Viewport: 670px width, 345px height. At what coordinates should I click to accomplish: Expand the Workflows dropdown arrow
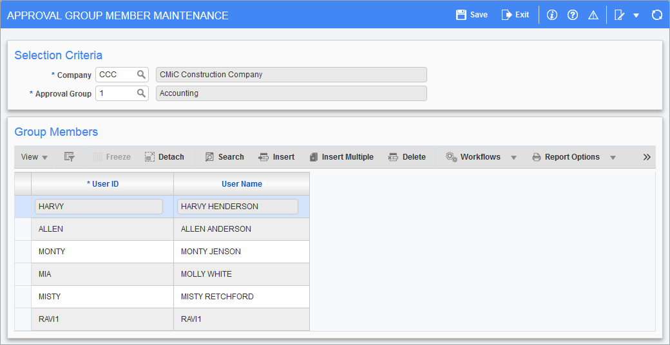[513, 158]
